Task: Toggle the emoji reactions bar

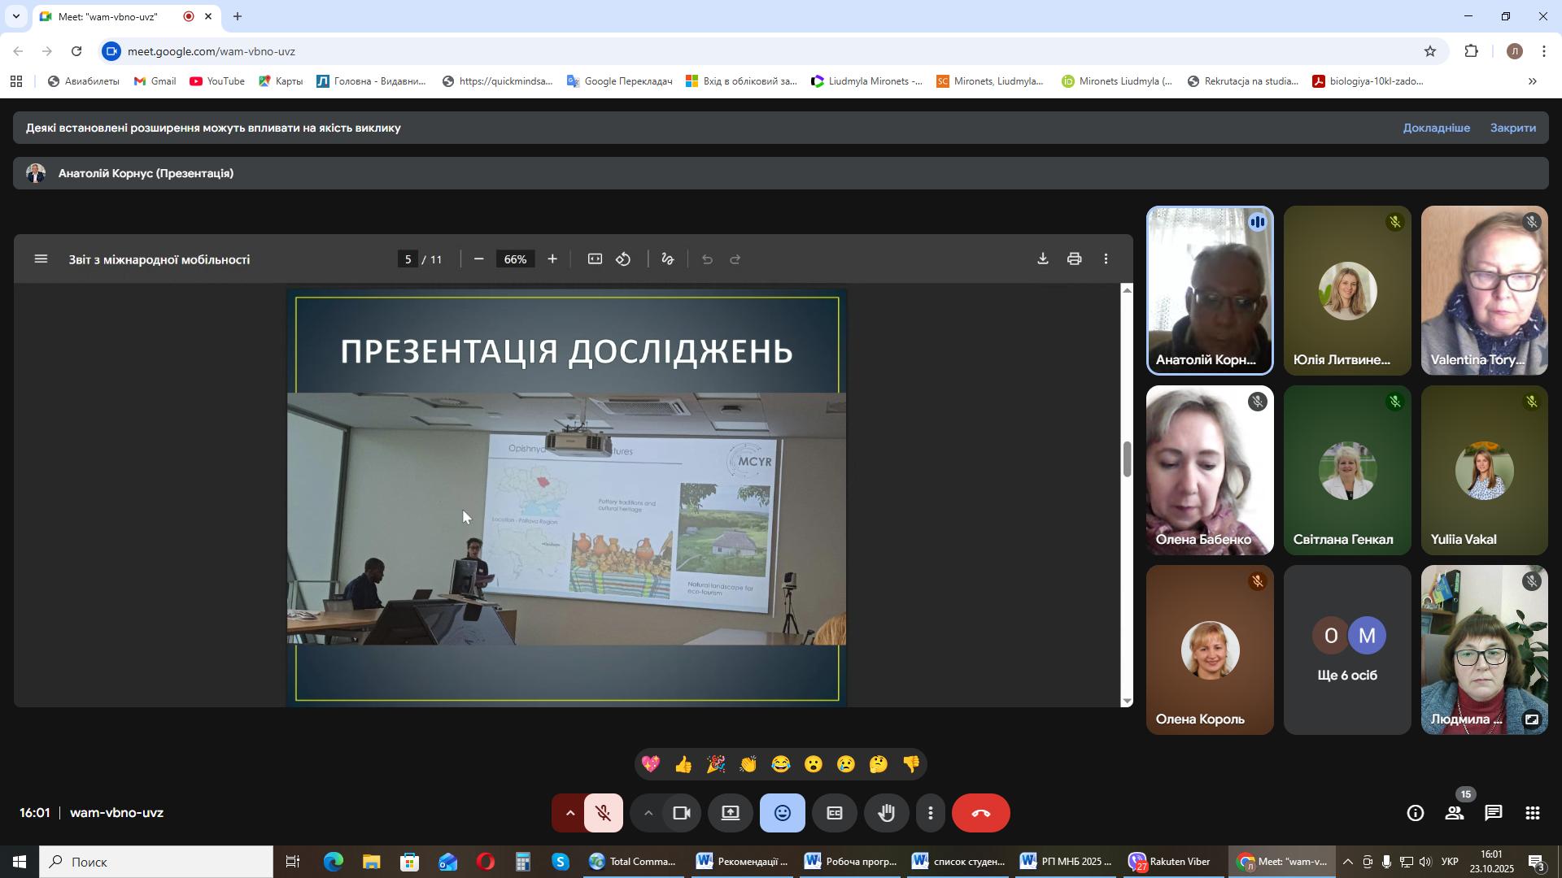Action: click(782, 814)
